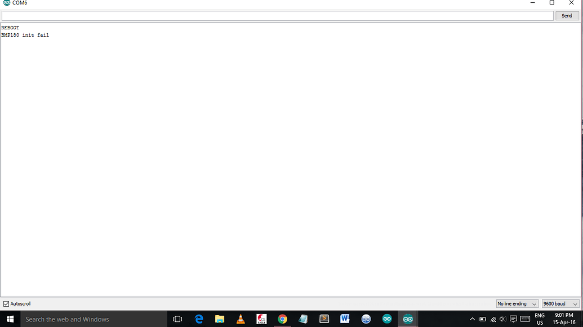Open Google Chrome from the taskbar

(282, 319)
